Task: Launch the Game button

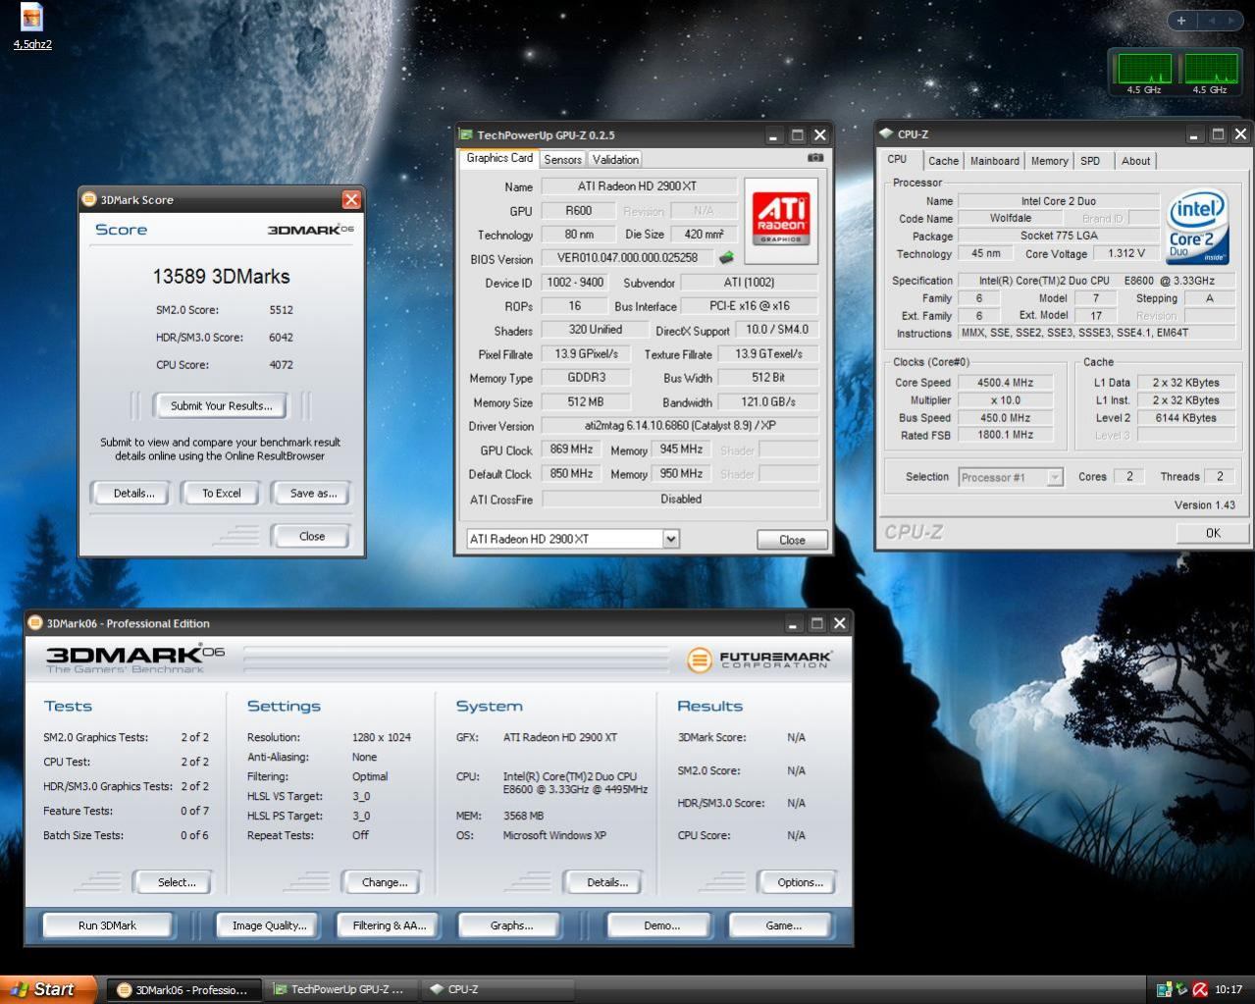Action: pyautogui.click(x=783, y=925)
